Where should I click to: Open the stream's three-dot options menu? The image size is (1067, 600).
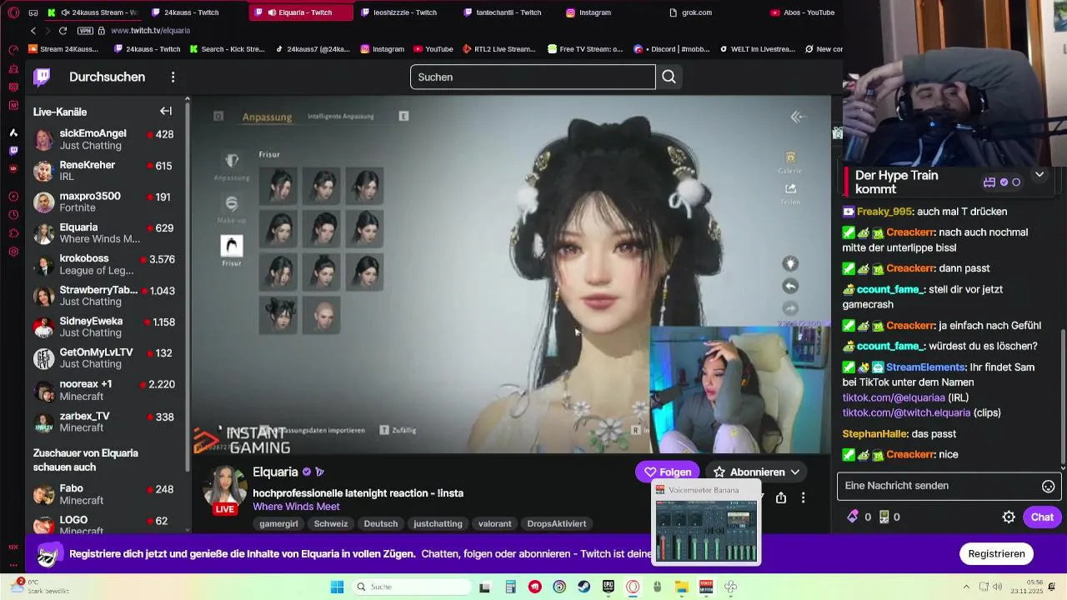(x=803, y=497)
